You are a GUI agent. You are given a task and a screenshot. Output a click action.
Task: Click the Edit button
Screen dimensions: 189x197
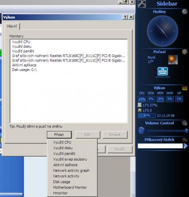click(87, 134)
